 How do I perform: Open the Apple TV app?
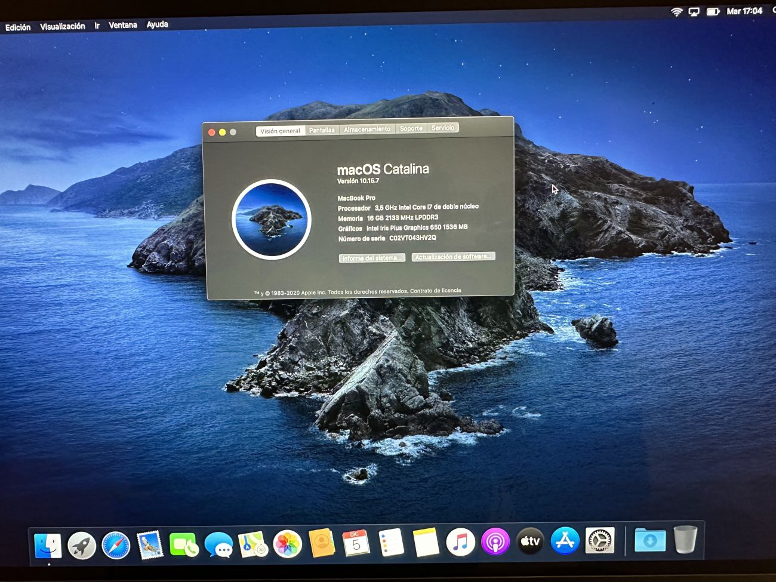pyautogui.click(x=529, y=541)
